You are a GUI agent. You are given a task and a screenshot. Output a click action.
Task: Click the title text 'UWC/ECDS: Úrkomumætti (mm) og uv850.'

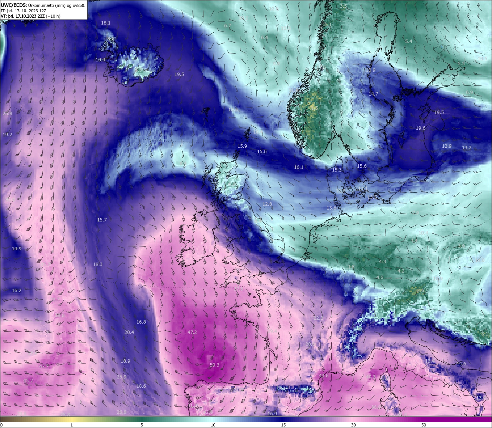click(x=43, y=5)
